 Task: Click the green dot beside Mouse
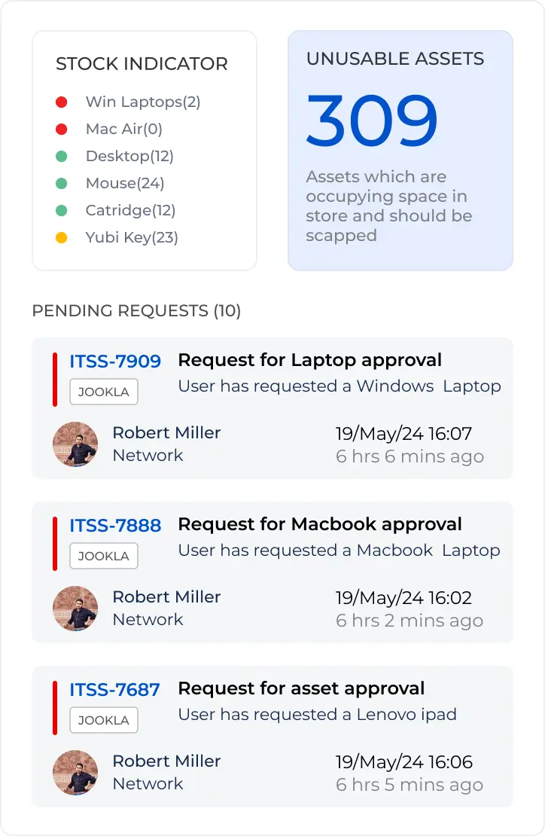click(62, 184)
